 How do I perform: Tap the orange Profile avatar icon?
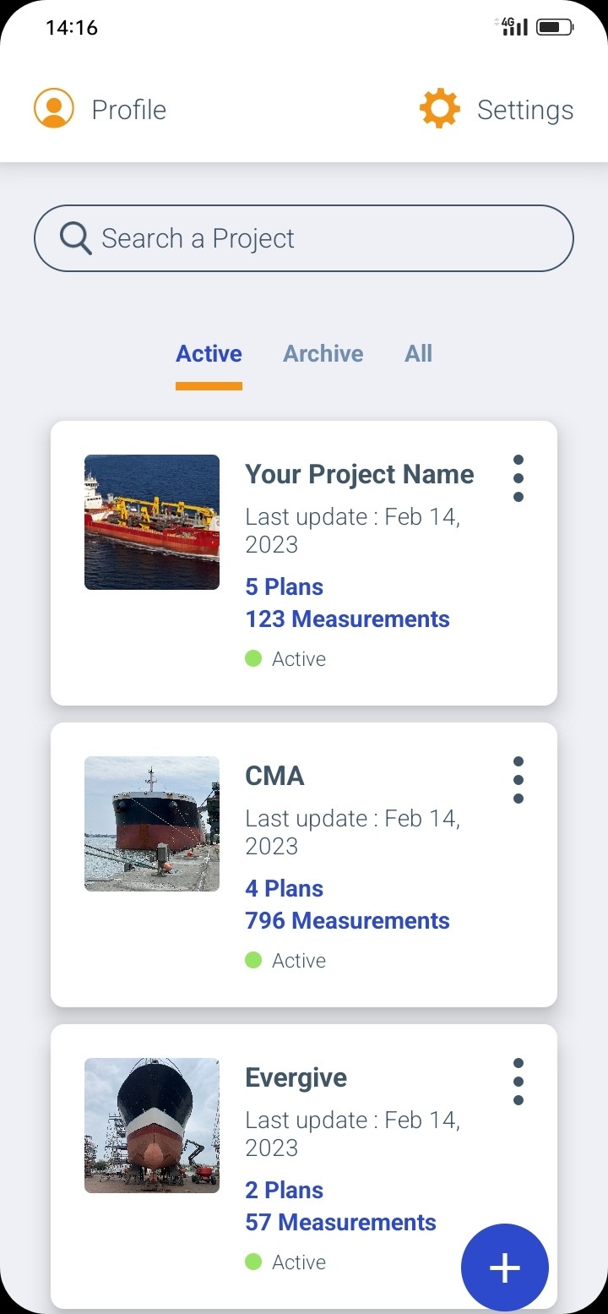[54, 109]
